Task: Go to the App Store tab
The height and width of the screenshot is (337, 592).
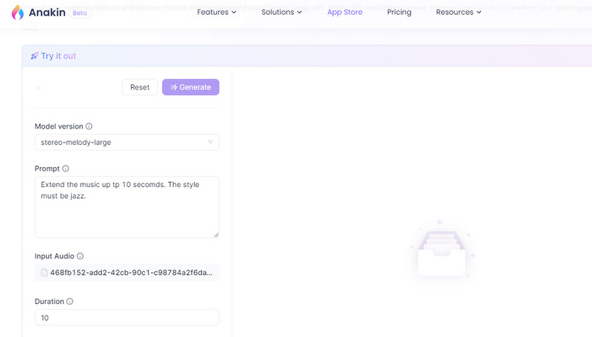Action: pos(345,13)
